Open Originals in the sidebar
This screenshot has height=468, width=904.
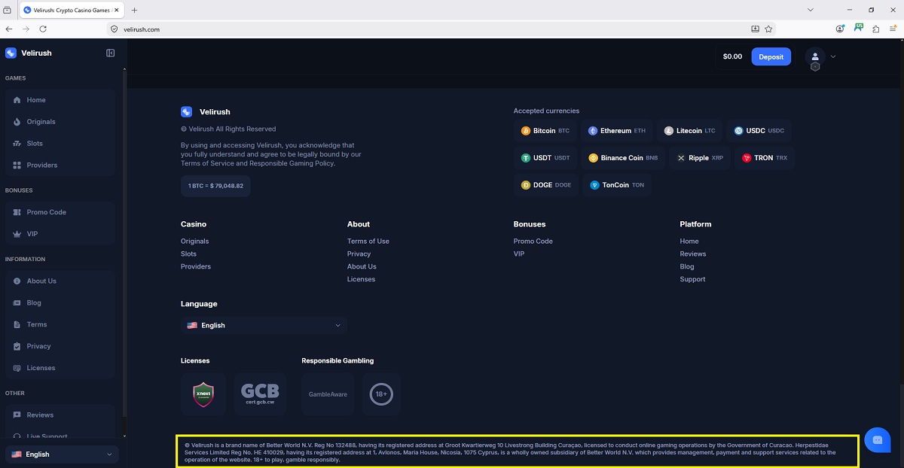point(60,122)
